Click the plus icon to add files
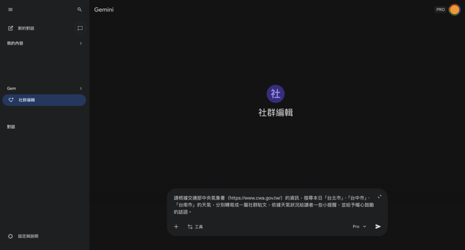Viewport: 465px width, 250px height. [x=176, y=226]
